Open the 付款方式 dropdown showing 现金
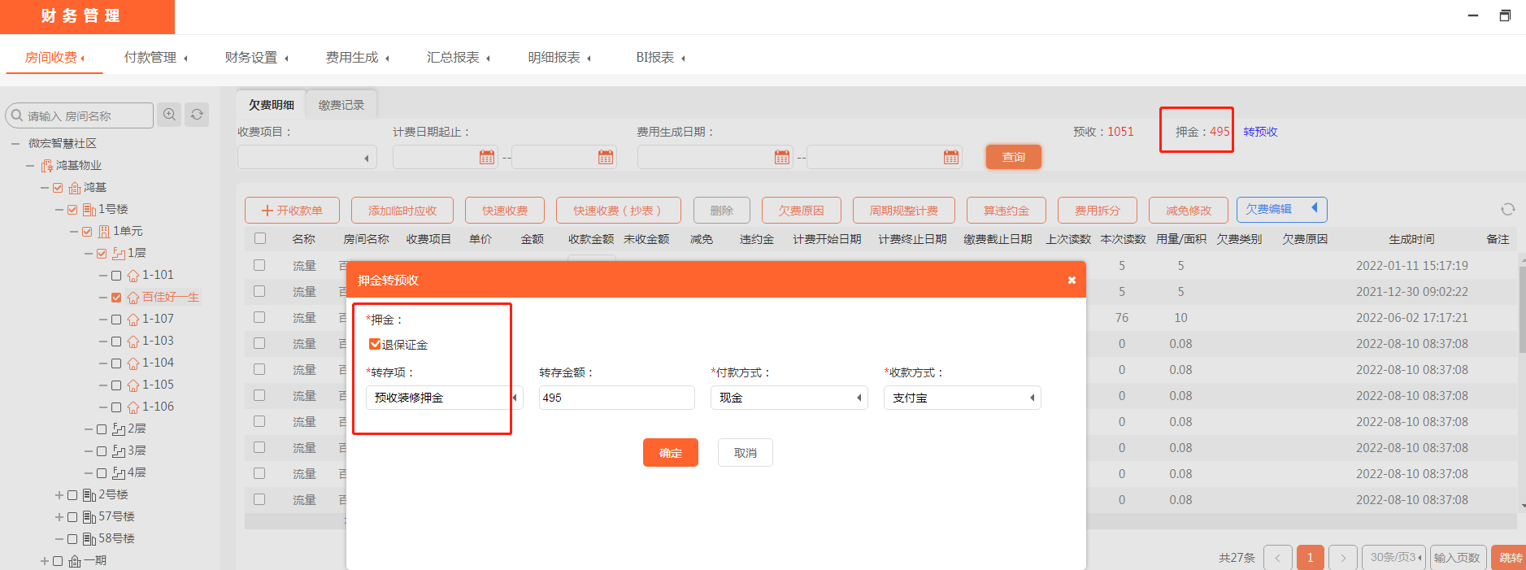 coord(789,398)
